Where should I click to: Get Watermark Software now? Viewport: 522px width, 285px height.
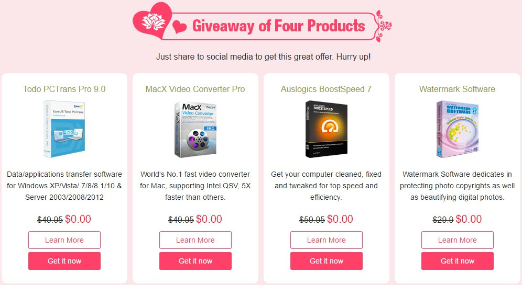[x=458, y=261]
